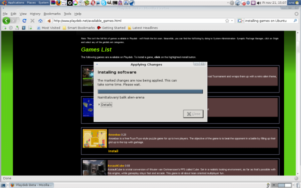This screenshot has height=188, width=301.
Task: Open the back/forward history dropdown
Action: pos(18,21)
